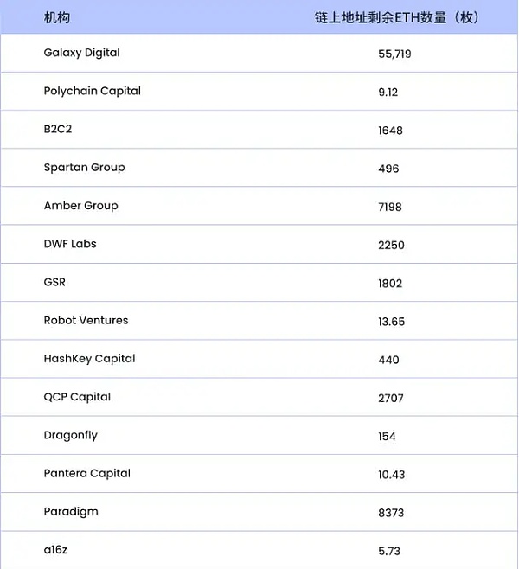This screenshot has width=519, height=569.
Task: Select the Amber Group institution name
Action: 81,206
